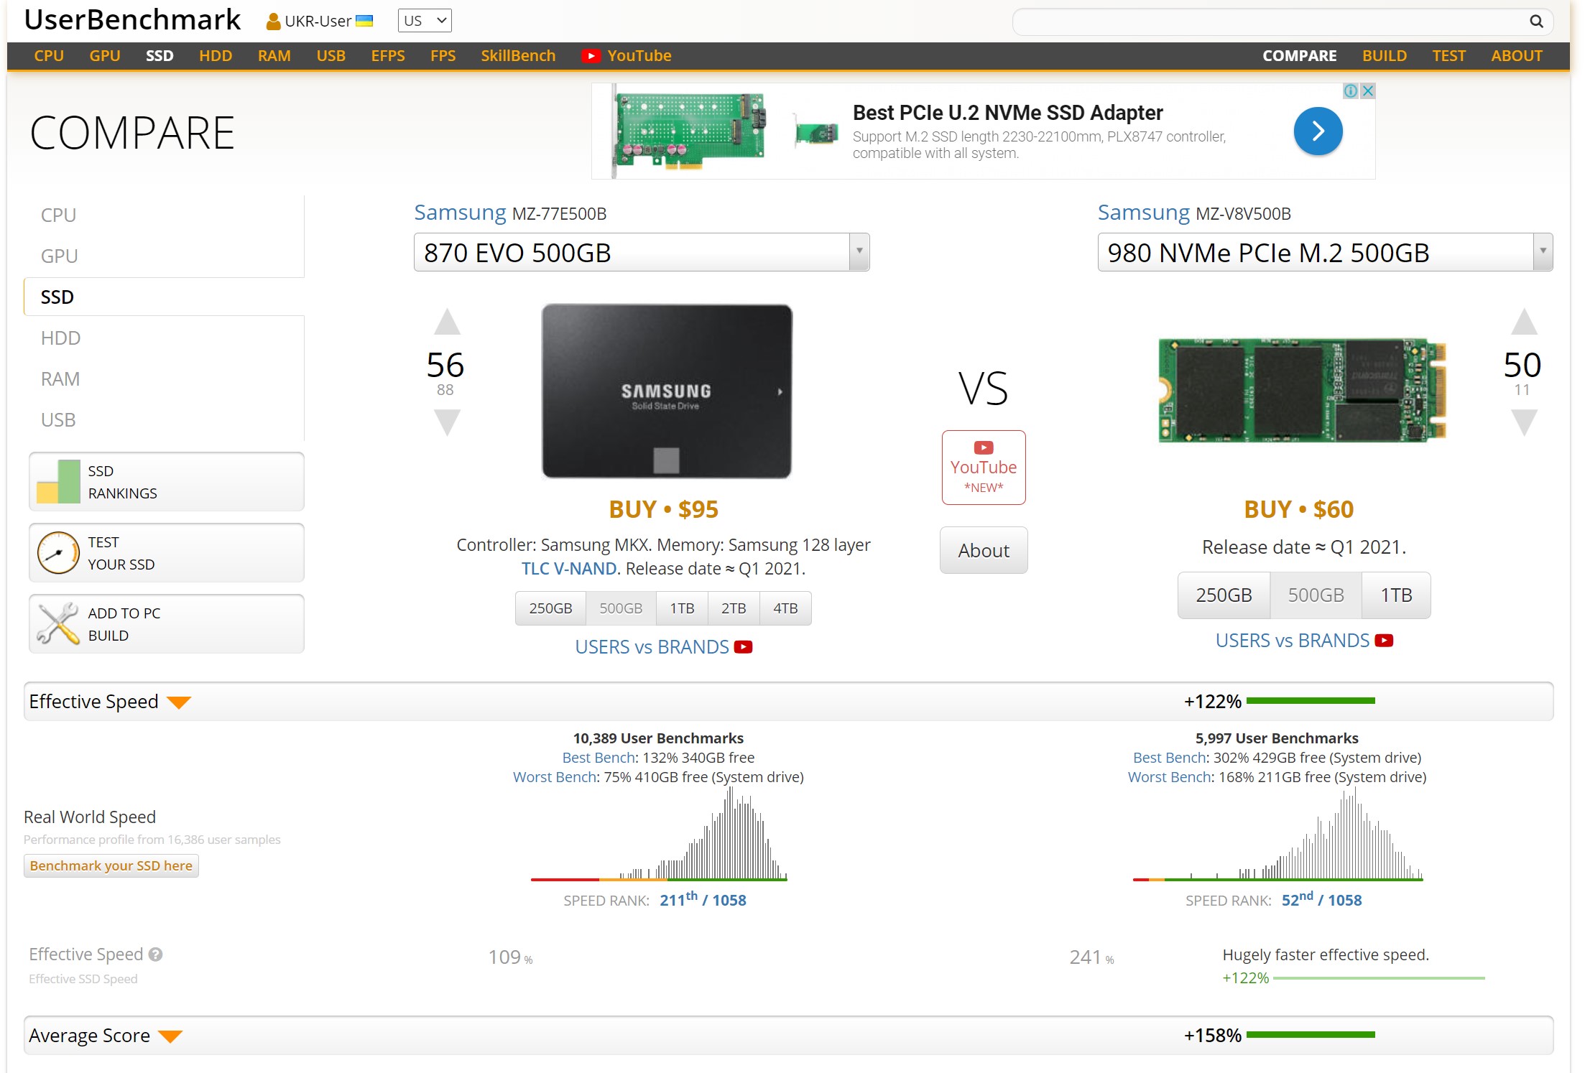This screenshot has height=1073, width=1585.
Task: Upvote the Samsung 980 NVMe
Action: coord(1524,322)
